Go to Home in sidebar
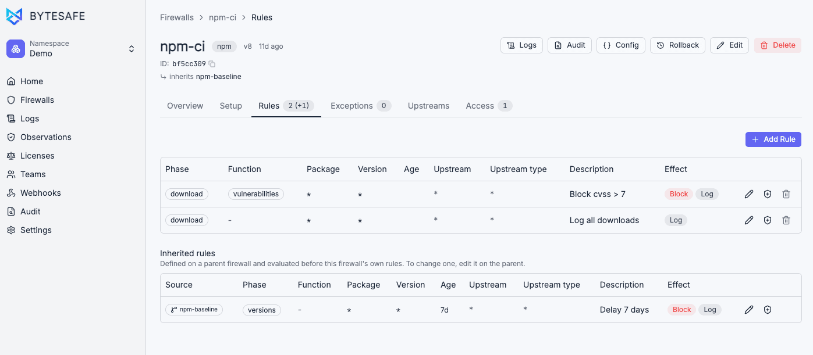813x355 pixels. [31, 81]
